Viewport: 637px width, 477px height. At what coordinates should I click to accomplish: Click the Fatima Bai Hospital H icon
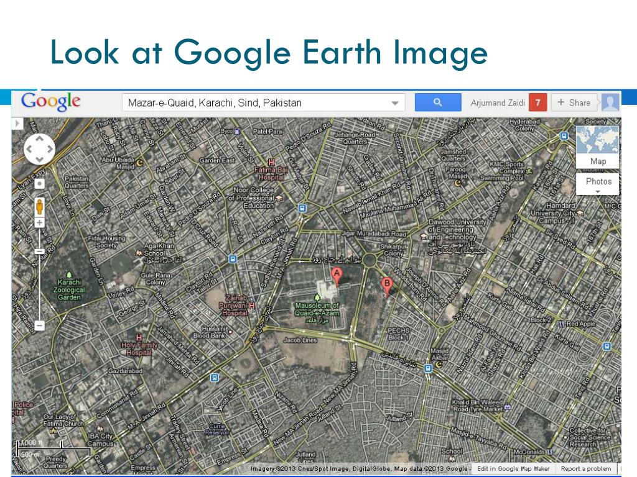coord(271,163)
